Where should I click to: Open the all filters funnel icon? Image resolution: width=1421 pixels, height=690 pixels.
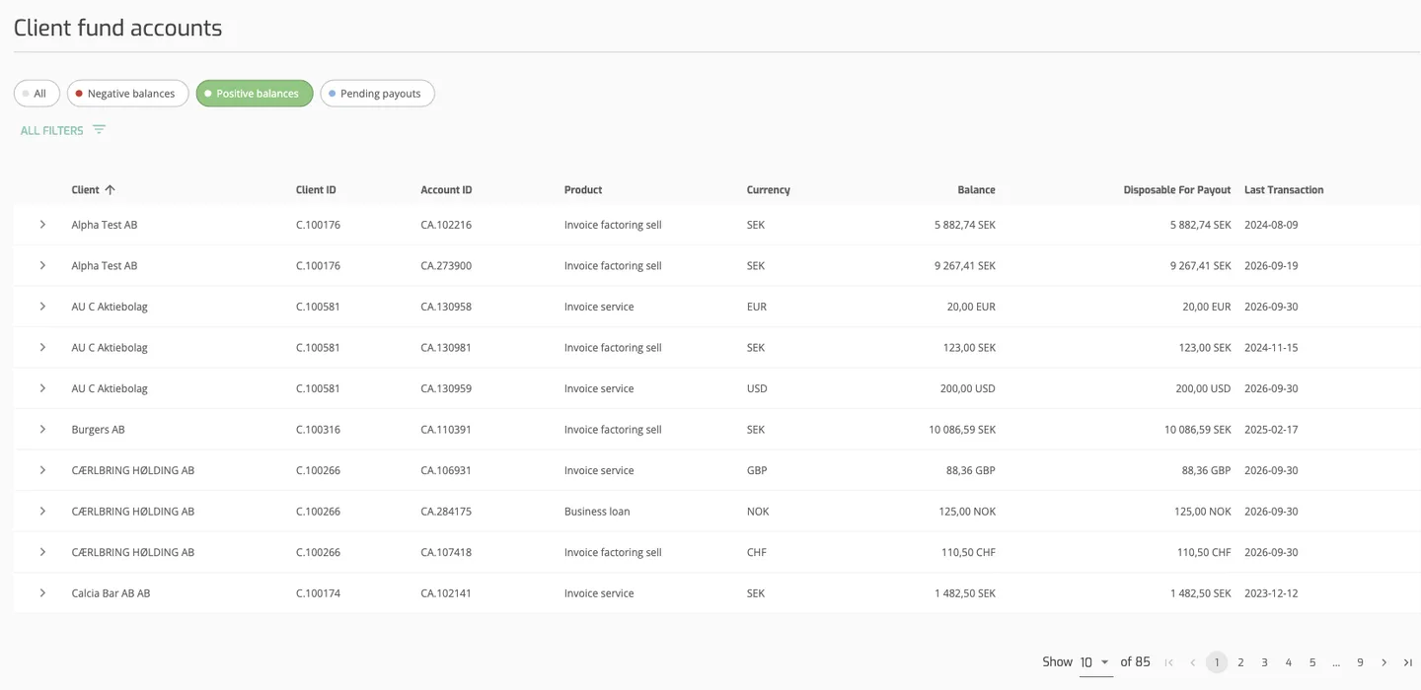[99, 130]
